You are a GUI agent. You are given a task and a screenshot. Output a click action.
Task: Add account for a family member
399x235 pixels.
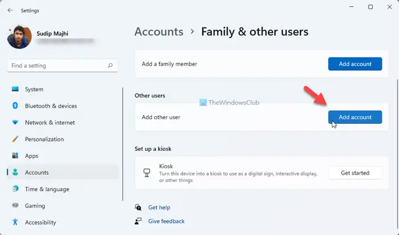pos(355,64)
